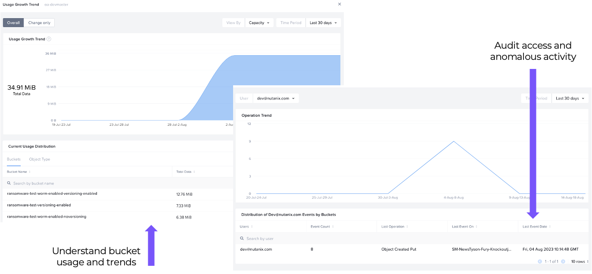This screenshot has width=592, height=274.
Task: Sort by Bucket Name column arrows
Action: 30,172
